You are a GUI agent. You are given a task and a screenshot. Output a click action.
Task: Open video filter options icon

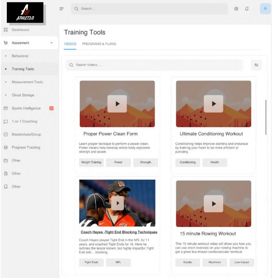pyautogui.click(x=256, y=65)
